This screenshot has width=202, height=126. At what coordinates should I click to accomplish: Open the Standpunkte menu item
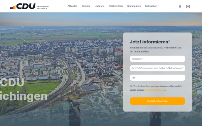pos(134,6)
